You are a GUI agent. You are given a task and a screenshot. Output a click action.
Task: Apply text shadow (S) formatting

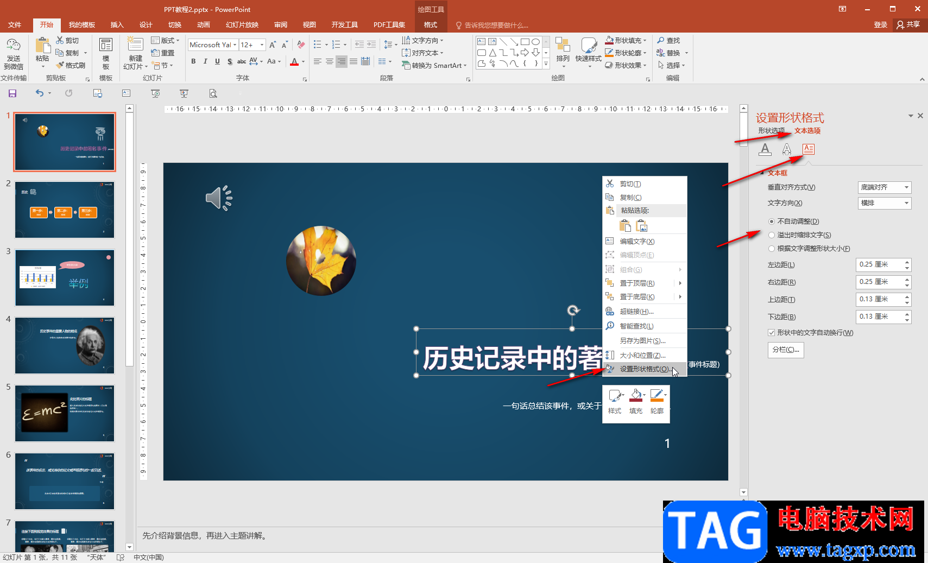(x=230, y=61)
